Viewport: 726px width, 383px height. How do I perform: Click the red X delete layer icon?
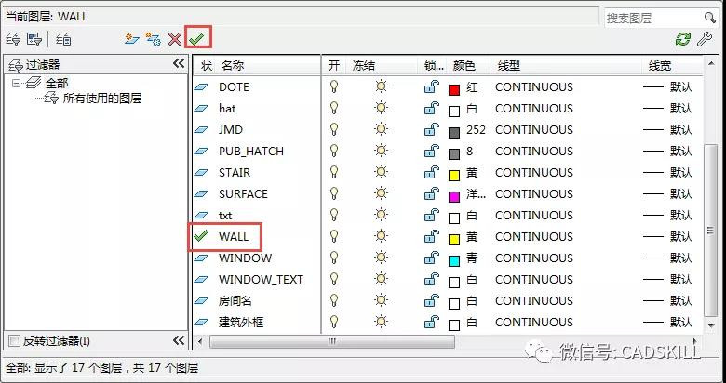[175, 38]
